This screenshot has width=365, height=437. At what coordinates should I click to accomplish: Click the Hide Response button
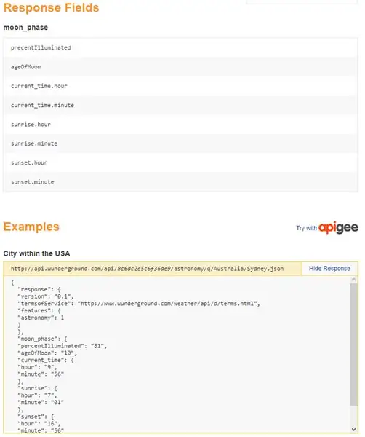click(329, 268)
